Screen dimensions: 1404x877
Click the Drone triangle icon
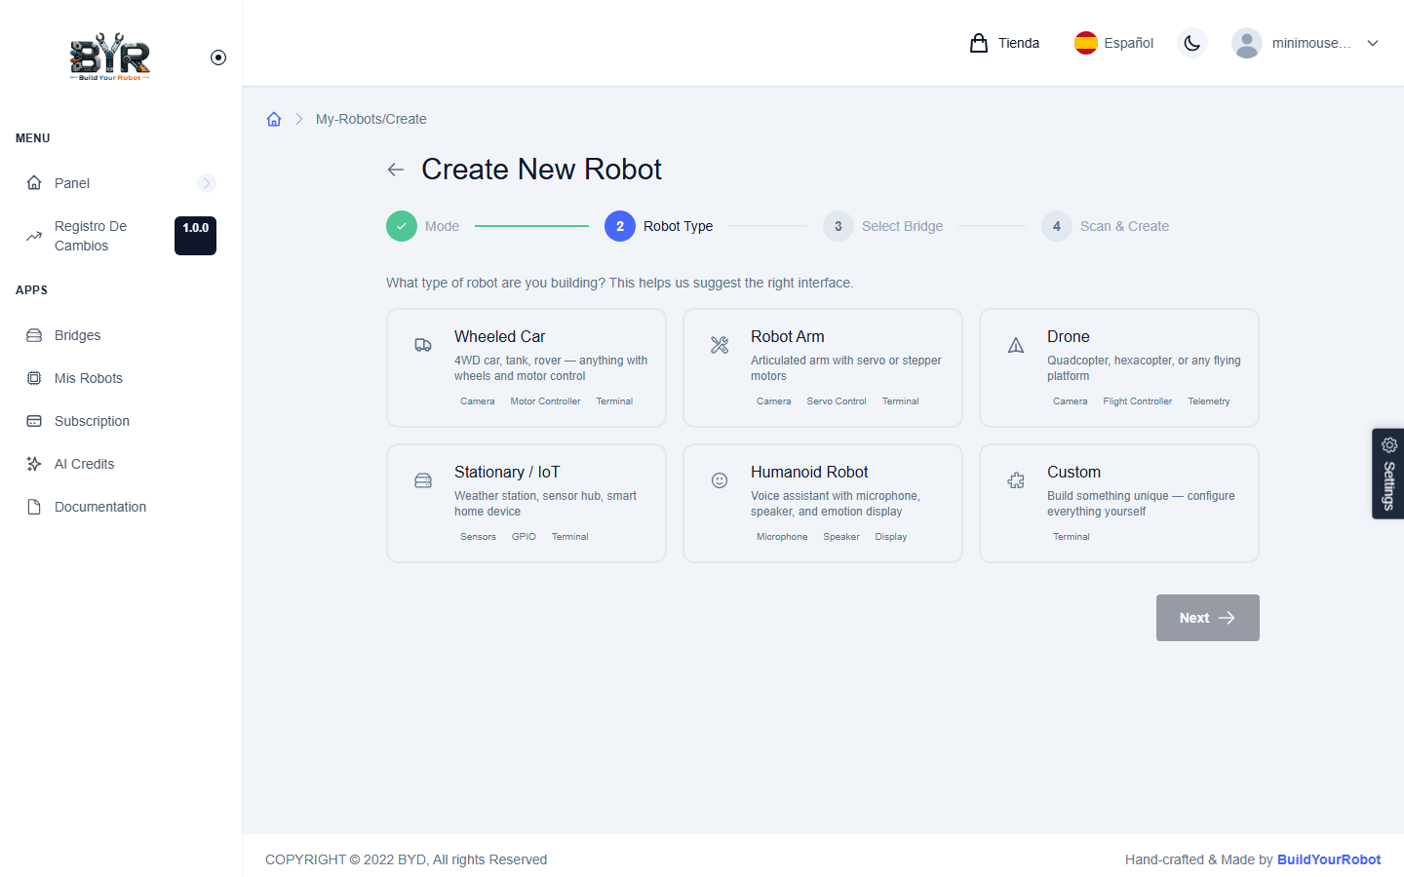pos(1016,345)
